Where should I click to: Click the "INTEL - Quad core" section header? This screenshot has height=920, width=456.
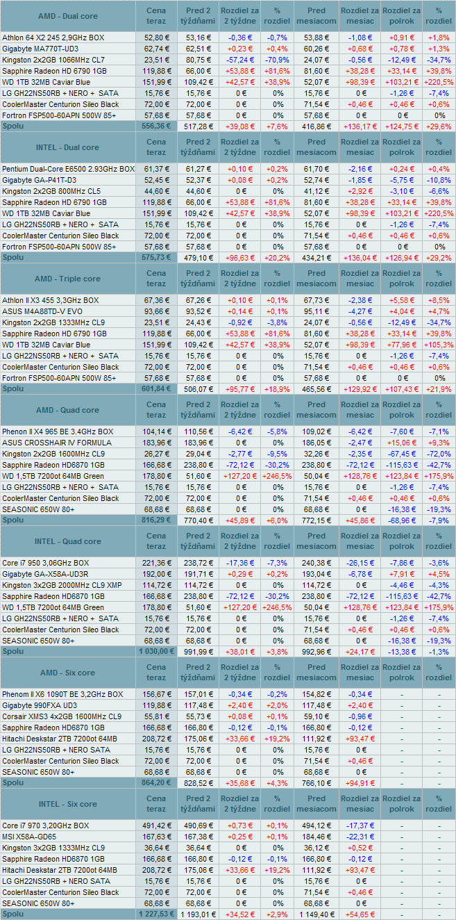[67, 541]
